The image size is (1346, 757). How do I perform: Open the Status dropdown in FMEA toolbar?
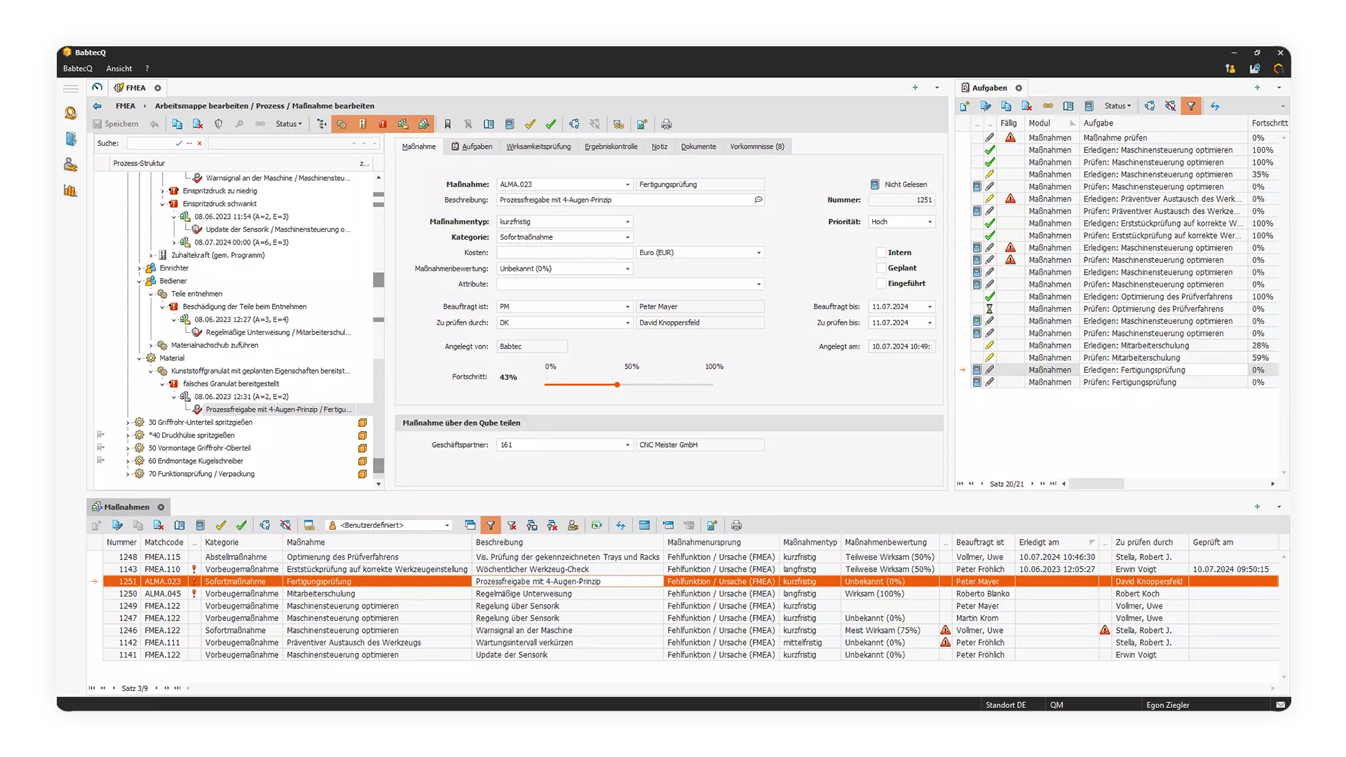point(289,124)
